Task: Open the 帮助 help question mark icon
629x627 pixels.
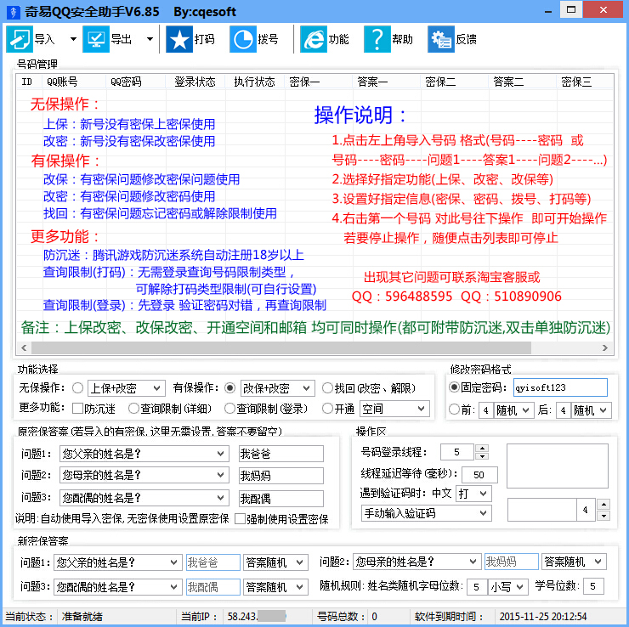Action: [x=377, y=39]
